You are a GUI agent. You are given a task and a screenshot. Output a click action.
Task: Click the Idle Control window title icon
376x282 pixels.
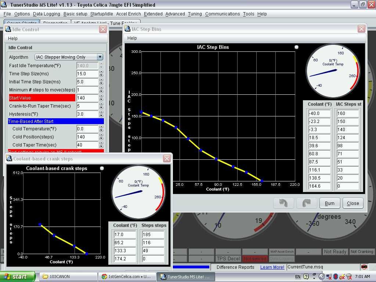(8, 29)
